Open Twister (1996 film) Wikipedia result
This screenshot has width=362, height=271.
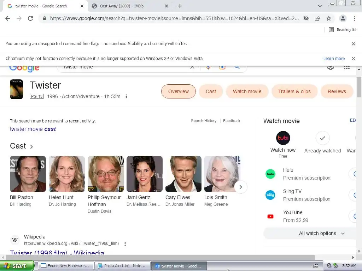[57, 252]
